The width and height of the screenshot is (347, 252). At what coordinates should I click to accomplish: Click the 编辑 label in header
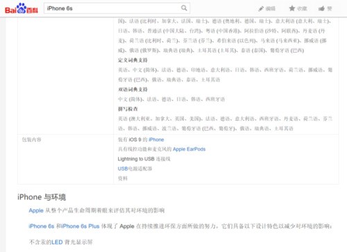271,9
